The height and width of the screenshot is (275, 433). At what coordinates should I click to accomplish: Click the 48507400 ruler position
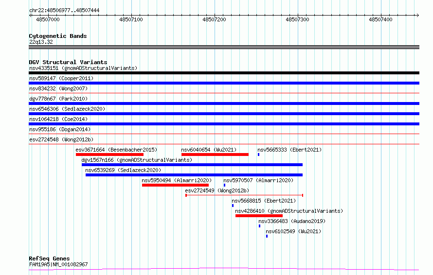tap(380, 19)
